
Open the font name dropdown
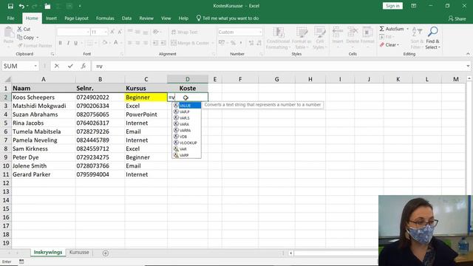pyautogui.click(x=88, y=32)
